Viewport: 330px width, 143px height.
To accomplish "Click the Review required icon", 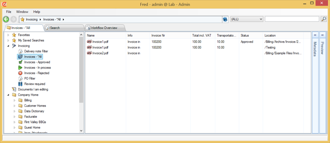I will (20, 84).
